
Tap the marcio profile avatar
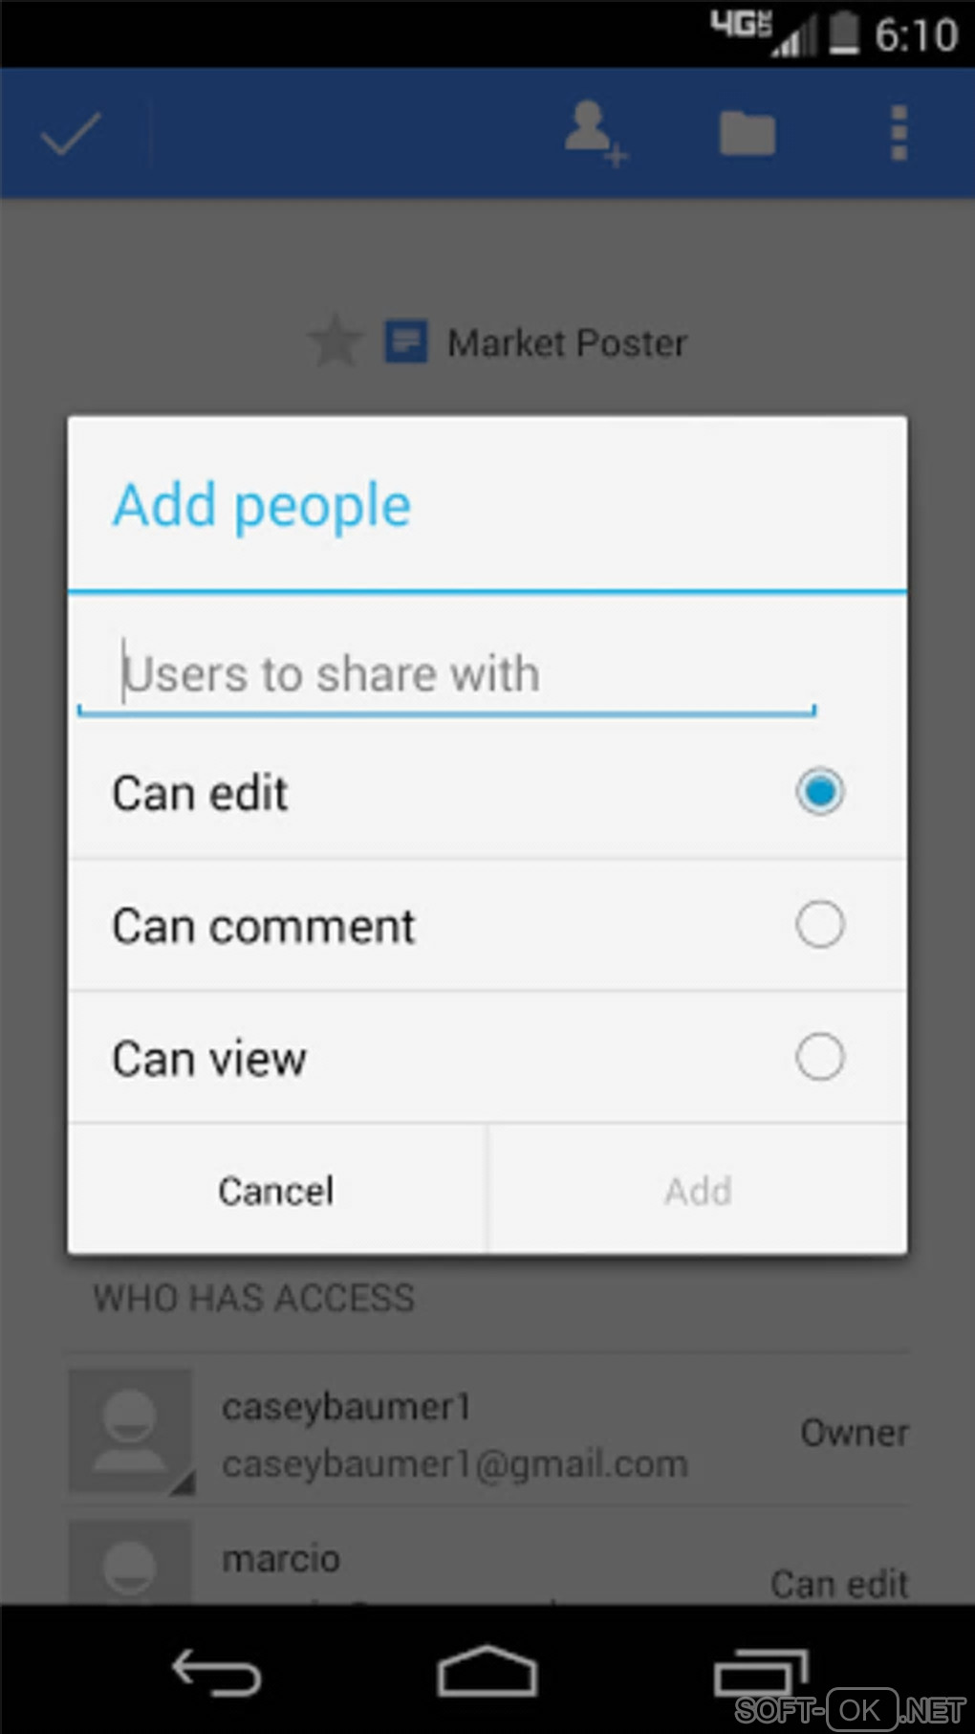(x=131, y=1562)
